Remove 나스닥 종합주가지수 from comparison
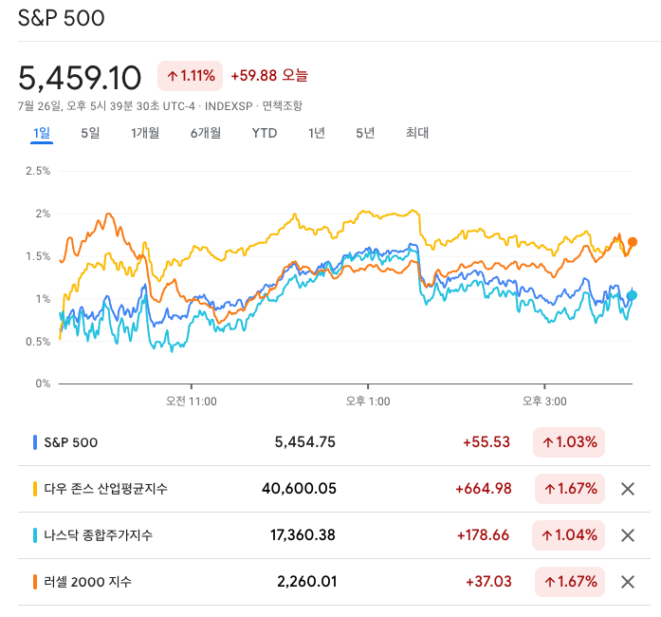The width and height of the screenshot is (661, 617). pyautogui.click(x=628, y=535)
